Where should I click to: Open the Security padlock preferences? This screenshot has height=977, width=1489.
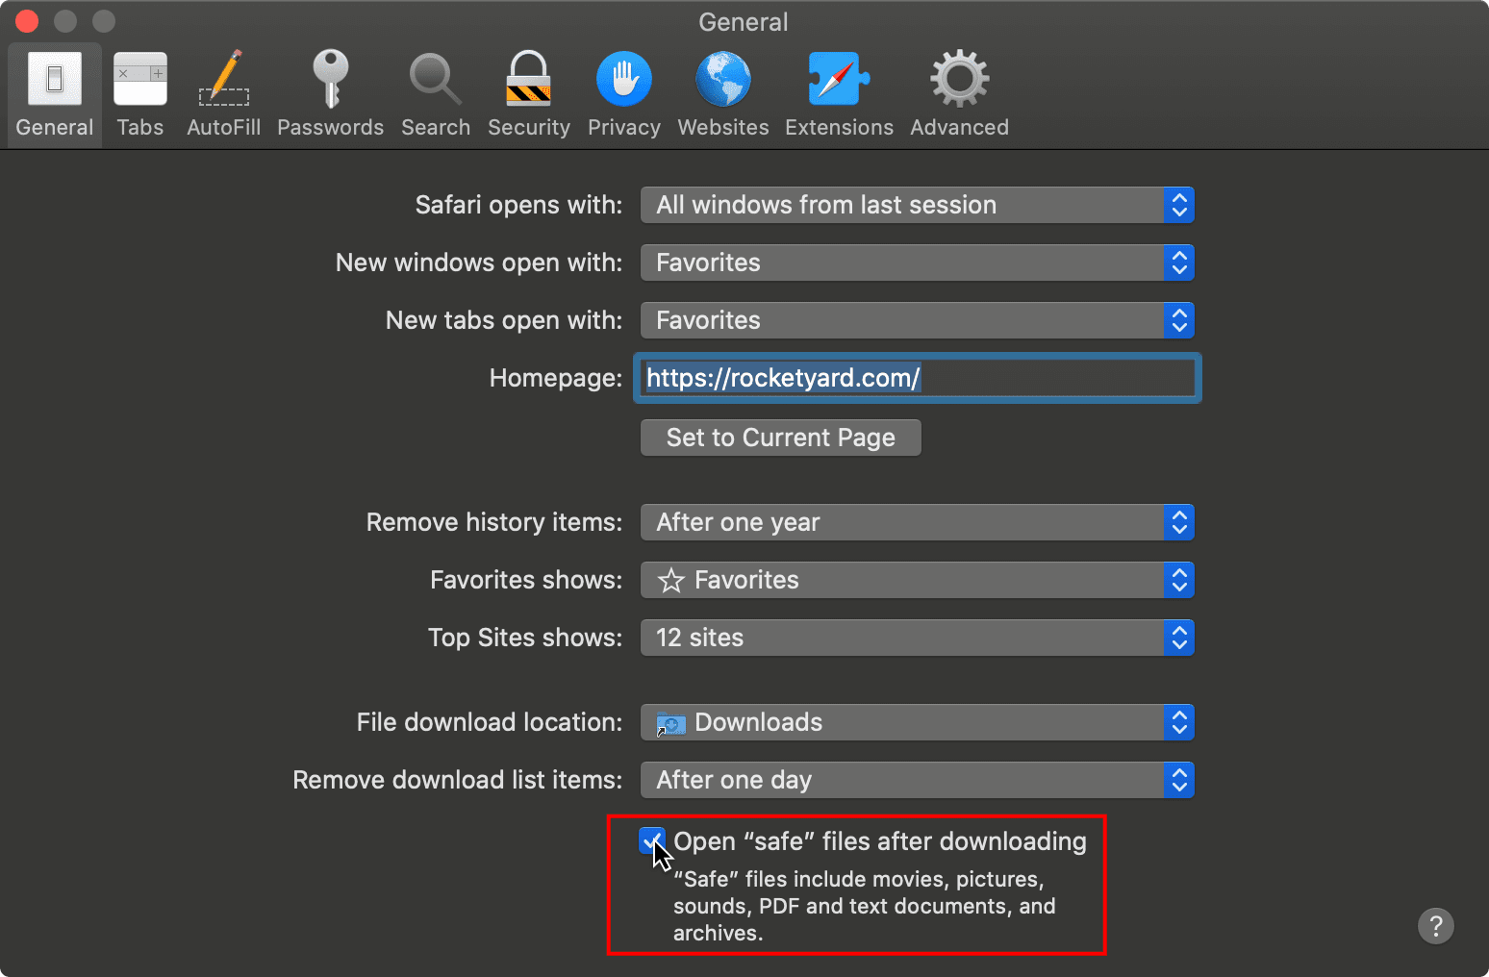pyautogui.click(x=528, y=94)
